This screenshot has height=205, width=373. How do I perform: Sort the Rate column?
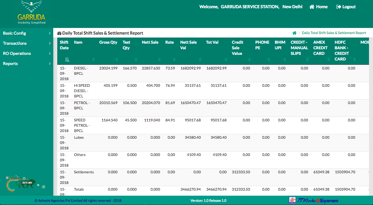174,59
